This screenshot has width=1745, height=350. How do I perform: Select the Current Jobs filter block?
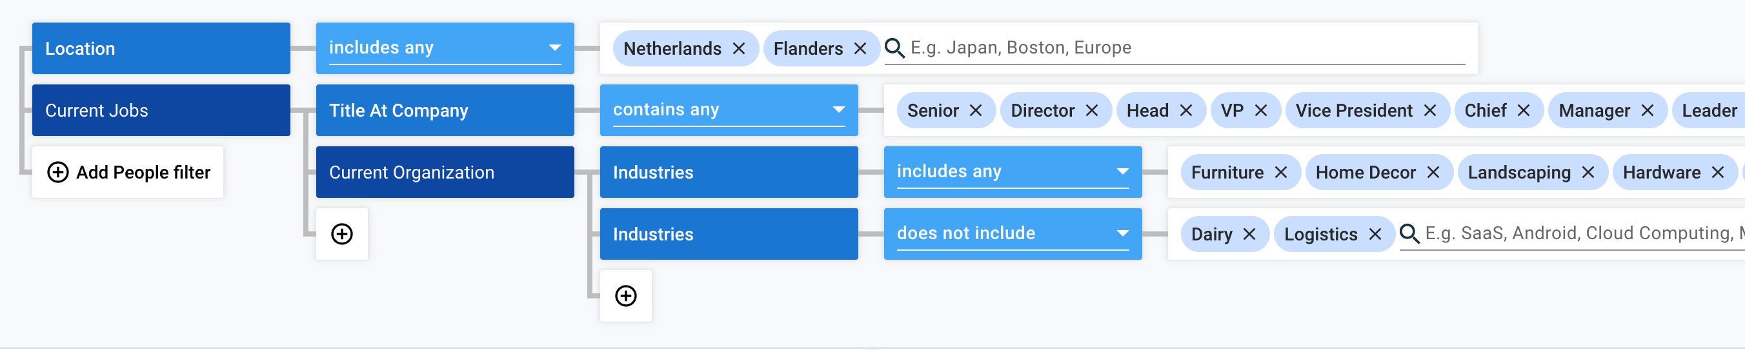pyautogui.click(x=161, y=110)
